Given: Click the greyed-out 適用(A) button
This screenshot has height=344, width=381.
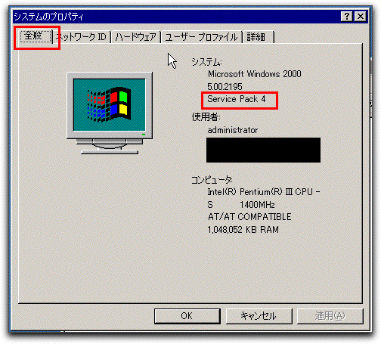Looking at the screenshot, I should pyautogui.click(x=330, y=316).
